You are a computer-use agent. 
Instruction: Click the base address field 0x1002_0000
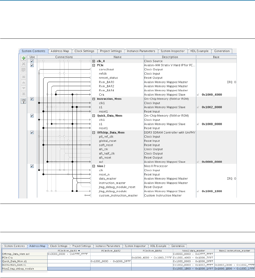click(212, 107)
